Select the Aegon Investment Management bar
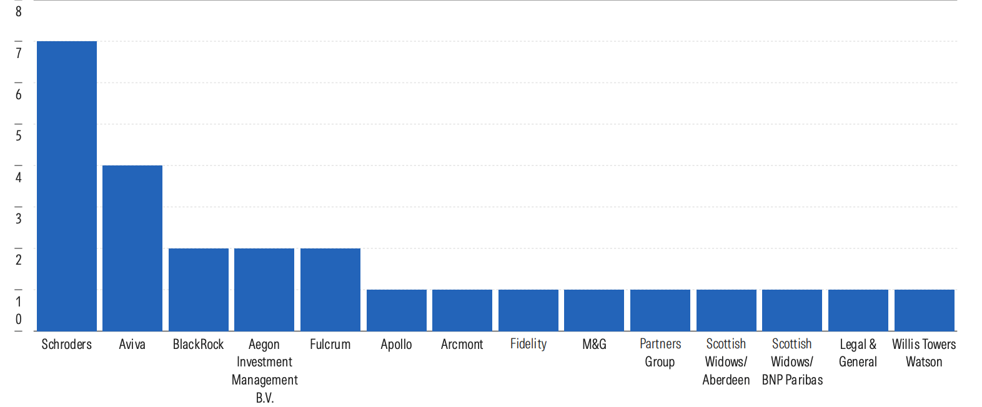This screenshot has height=407, width=982. point(264,290)
